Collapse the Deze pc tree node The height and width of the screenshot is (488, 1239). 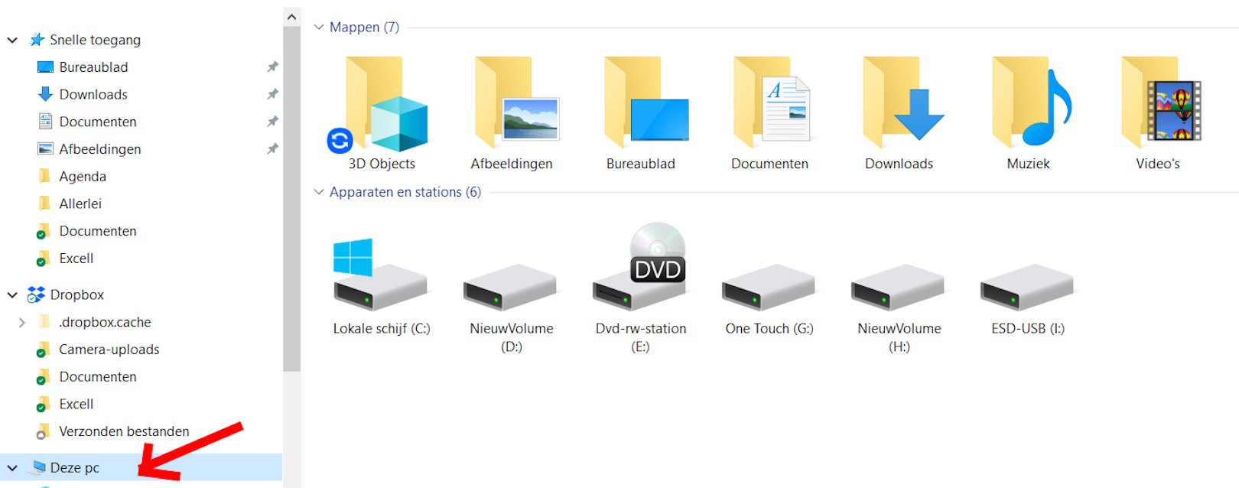tap(12, 467)
